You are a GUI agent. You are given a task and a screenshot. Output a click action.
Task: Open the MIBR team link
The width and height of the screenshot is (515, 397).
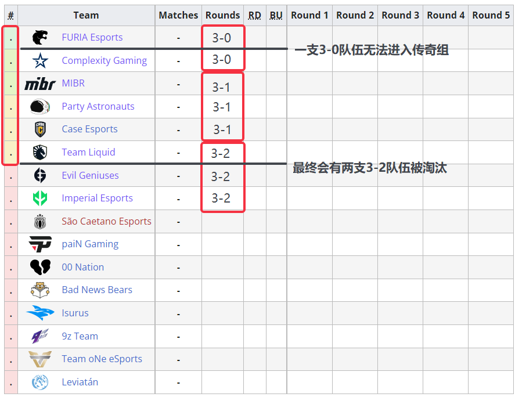(73, 84)
